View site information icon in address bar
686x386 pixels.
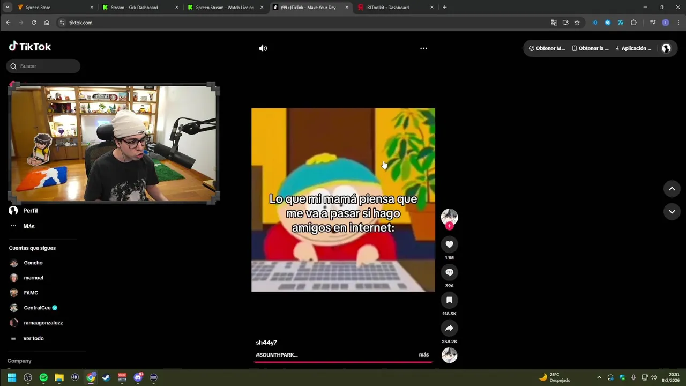[x=62, y=23]
